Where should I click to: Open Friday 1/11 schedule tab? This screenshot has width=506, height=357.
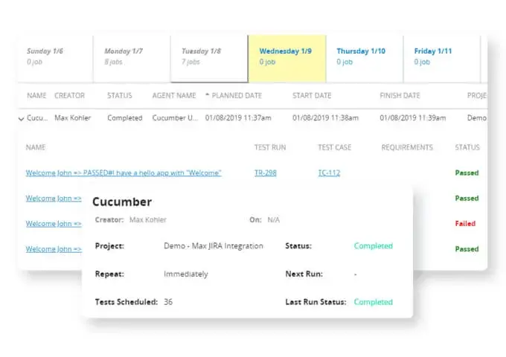click(x=442, y=58)
